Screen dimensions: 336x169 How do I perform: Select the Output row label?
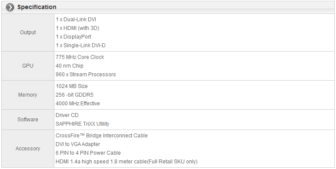28,32
